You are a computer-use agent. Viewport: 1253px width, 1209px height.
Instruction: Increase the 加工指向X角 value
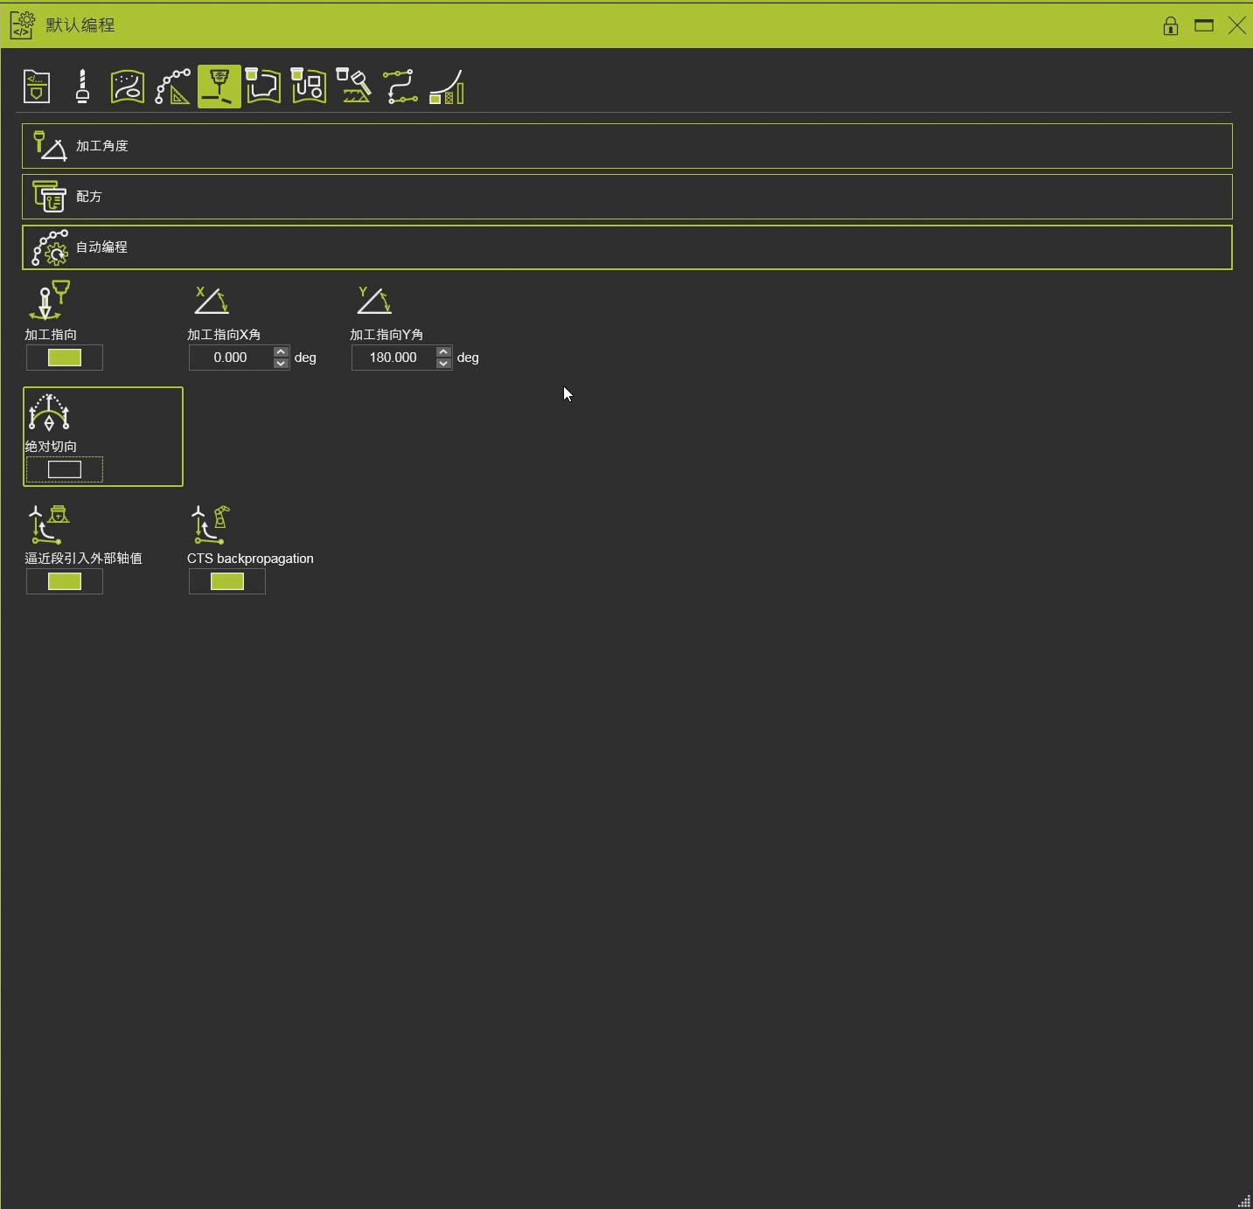[x=282, y=352]
